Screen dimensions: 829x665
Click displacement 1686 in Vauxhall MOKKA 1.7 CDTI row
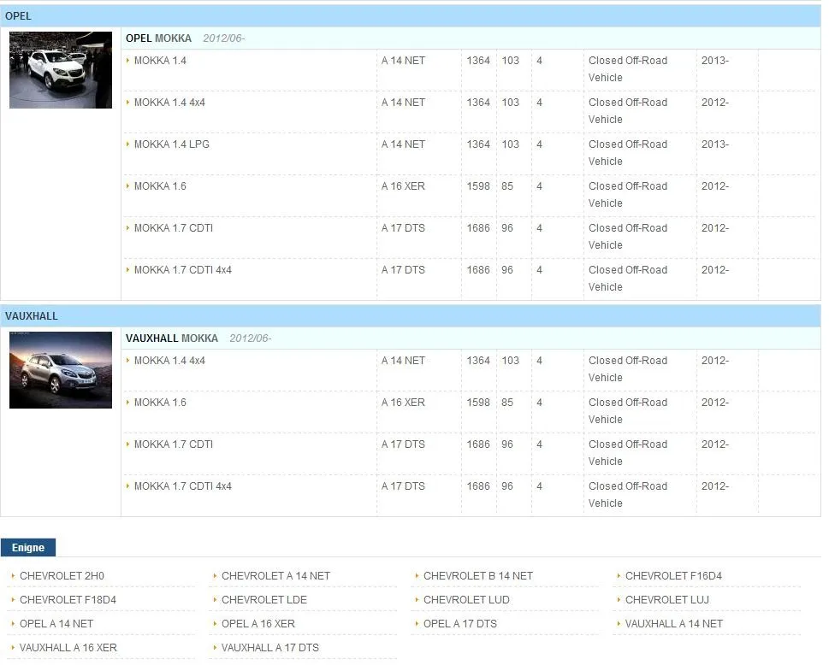pos(478,444)
